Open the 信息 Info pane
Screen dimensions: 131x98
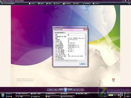[49, 3]
